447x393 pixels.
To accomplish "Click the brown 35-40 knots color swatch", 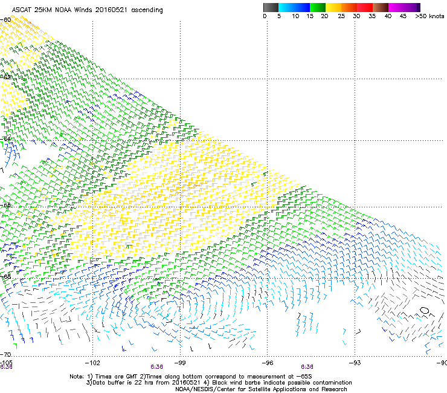I will 381,7.
